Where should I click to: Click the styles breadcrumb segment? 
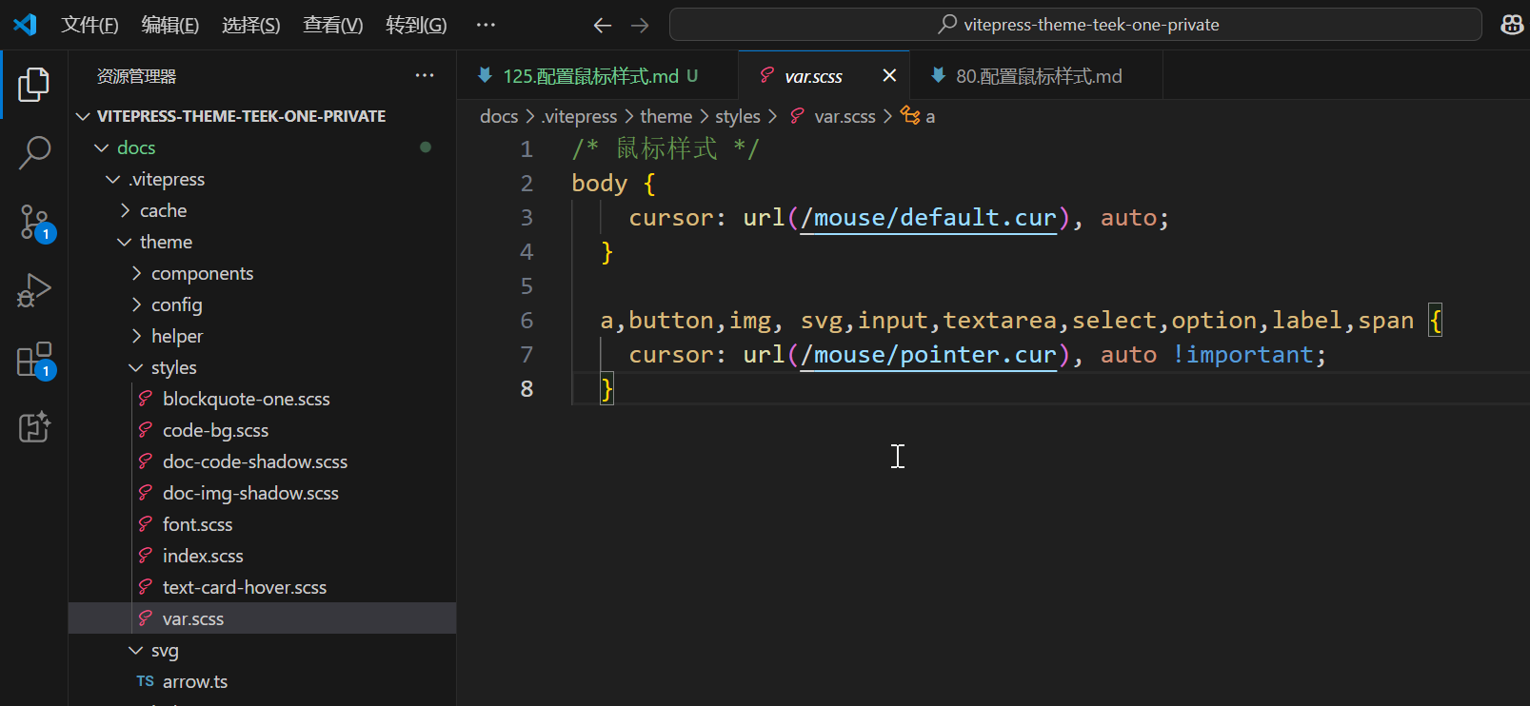tap(738, 116)
